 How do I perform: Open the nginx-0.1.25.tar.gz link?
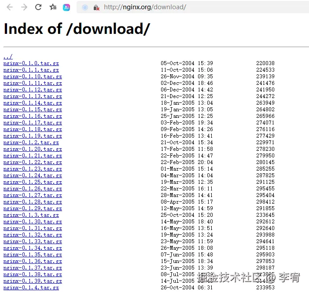tap(33, 182)
